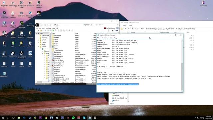The image size is (213, 120).
Task: Click the highlighted handling line in Notepad
Action: pos(118,84)
